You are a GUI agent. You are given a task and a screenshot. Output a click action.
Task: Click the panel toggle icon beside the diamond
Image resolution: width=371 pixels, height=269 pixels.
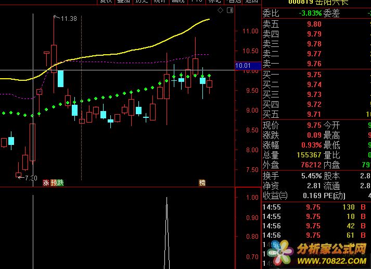coord(229,10)
